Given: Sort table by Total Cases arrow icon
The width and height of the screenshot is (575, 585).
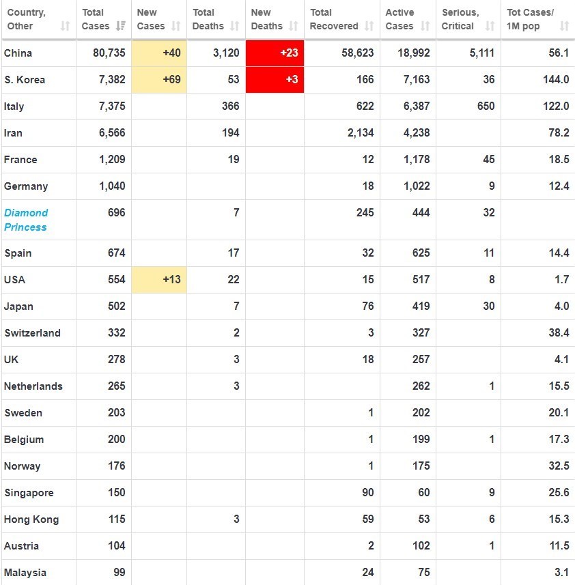Looking at the screenshot, I should click(x=121, y=26).
